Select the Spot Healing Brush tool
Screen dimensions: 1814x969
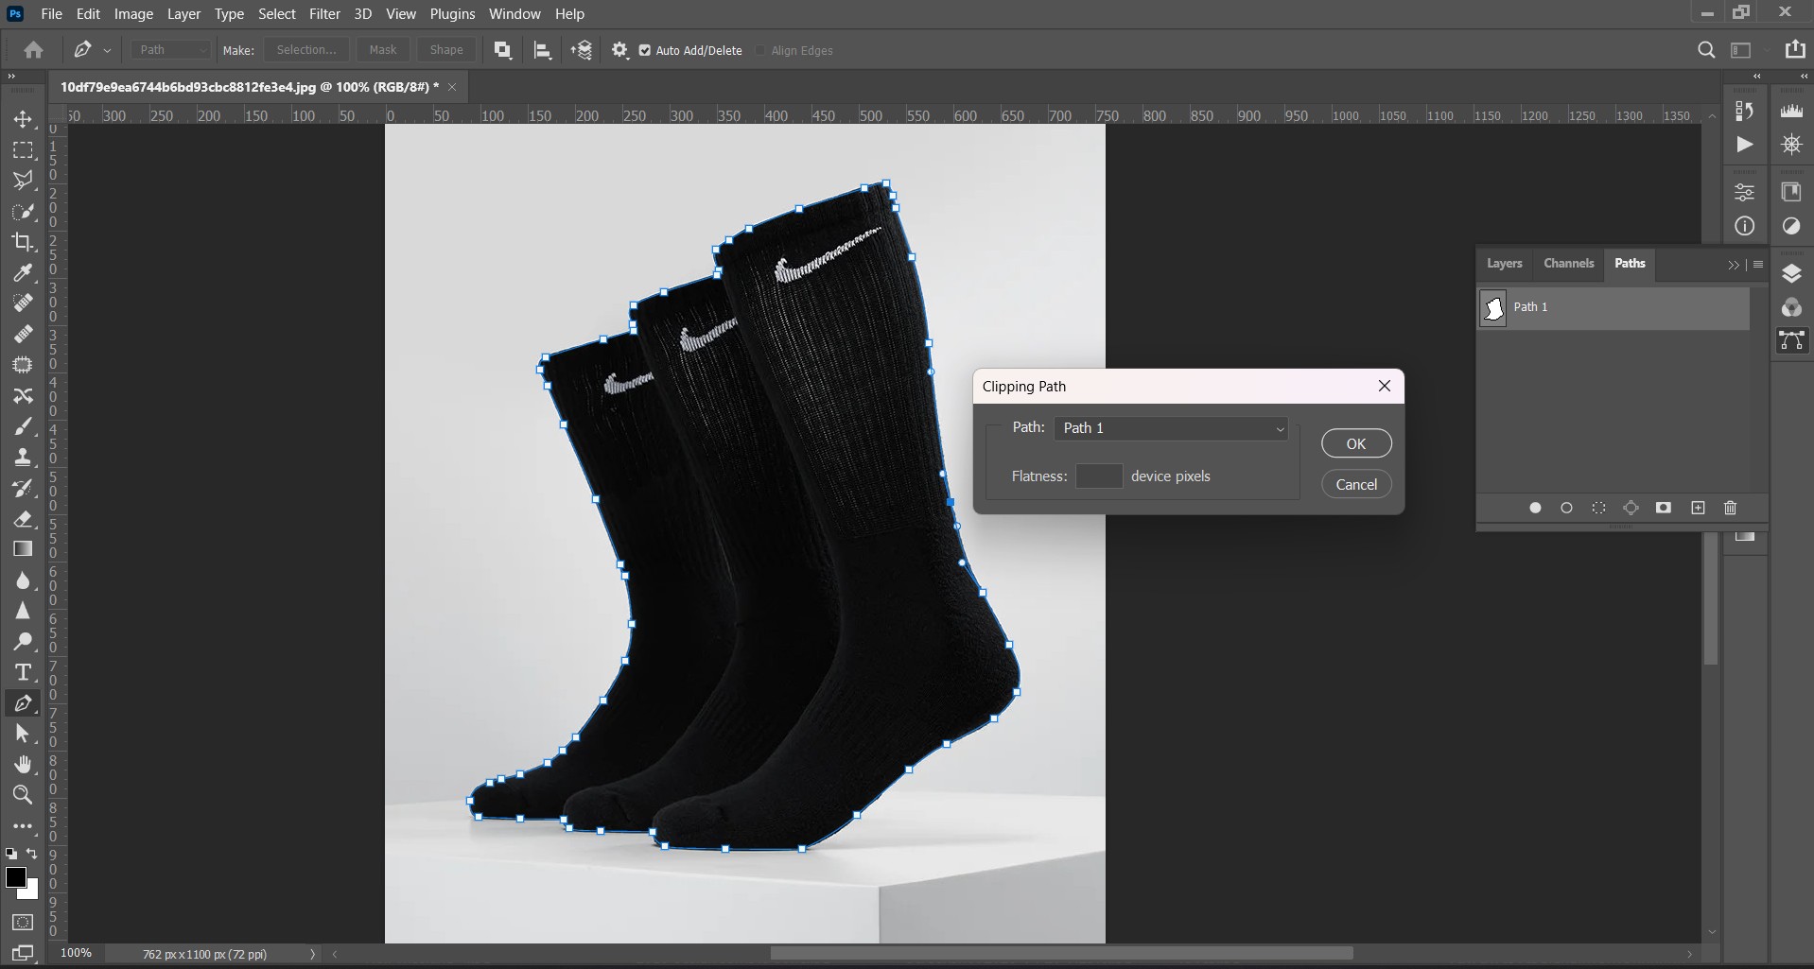[x=23, y=303]
